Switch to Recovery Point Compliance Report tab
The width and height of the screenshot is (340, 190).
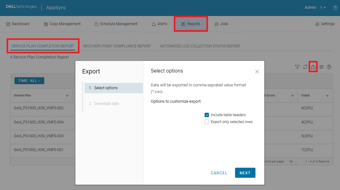[x=117, y=46]
